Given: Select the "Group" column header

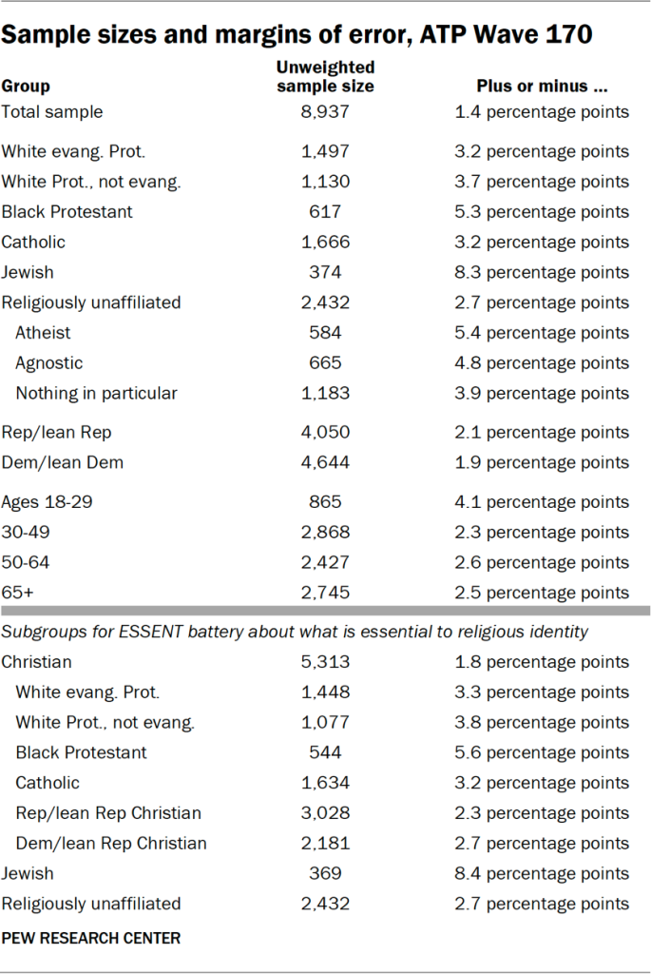Looking at the screenshot, I should [26, 86].
